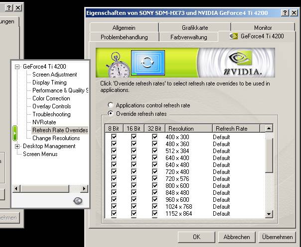Open Troubleshooting in tree
This screenshot has height=247, width=301.
point(51,114)
